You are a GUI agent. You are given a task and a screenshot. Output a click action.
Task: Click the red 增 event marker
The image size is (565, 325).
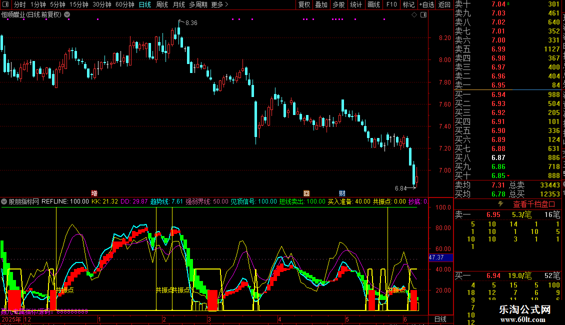[94, 193]
